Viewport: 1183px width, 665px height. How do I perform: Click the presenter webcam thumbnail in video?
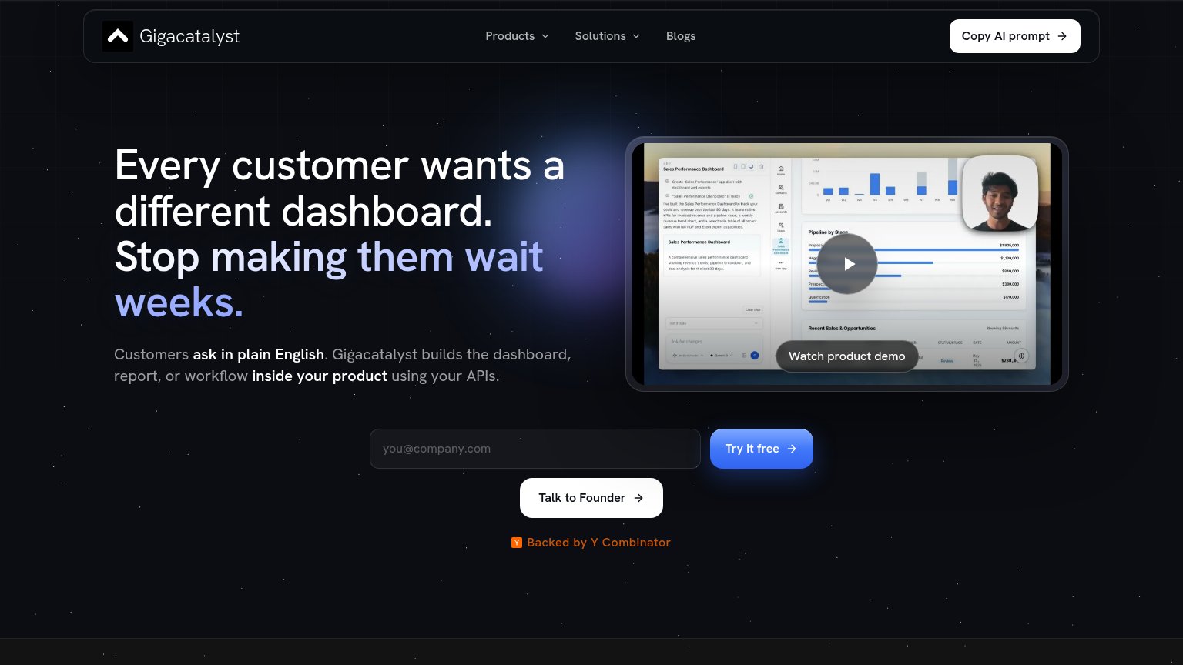(x=1000, y=194)
